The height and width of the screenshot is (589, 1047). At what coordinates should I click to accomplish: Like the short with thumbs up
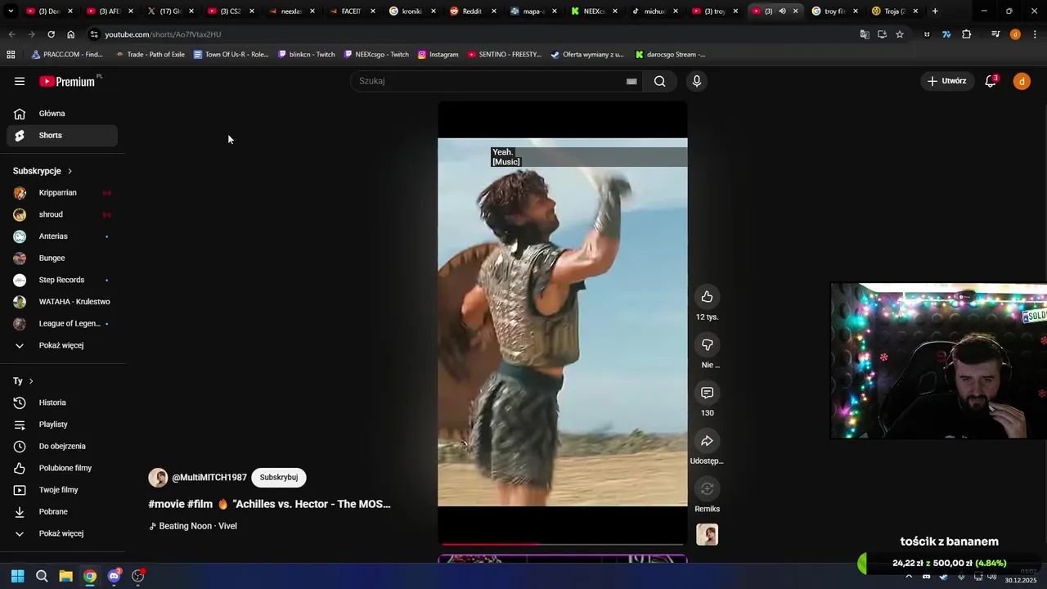pos(708,297)
